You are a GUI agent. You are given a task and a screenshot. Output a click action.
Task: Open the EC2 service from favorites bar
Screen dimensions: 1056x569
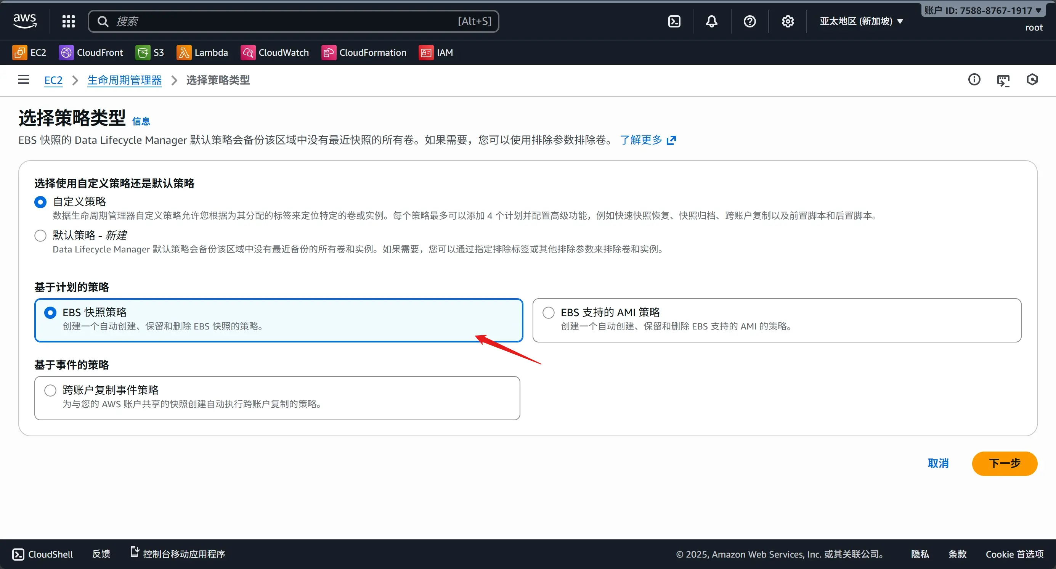[29, 53]
